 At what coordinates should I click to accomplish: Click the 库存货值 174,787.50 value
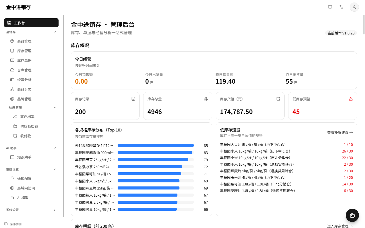[x=236, y=112]
